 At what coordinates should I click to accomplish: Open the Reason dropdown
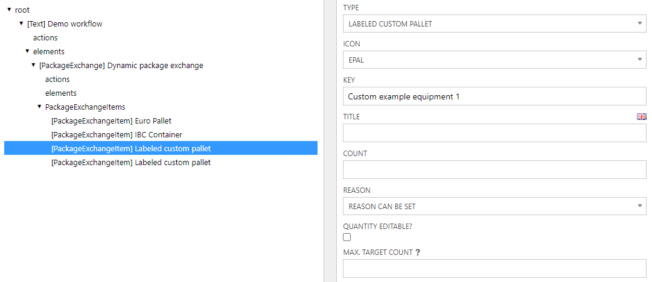tap(494, 207)
